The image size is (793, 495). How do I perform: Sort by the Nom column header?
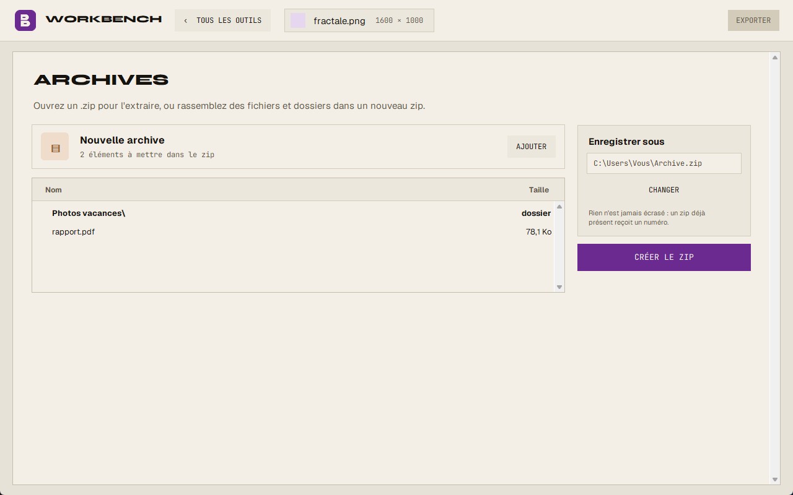tap(53, 190)
